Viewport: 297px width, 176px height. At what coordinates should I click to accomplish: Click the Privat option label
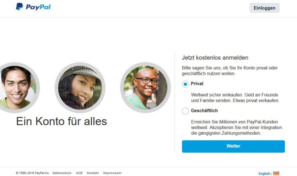pos(197,83)
